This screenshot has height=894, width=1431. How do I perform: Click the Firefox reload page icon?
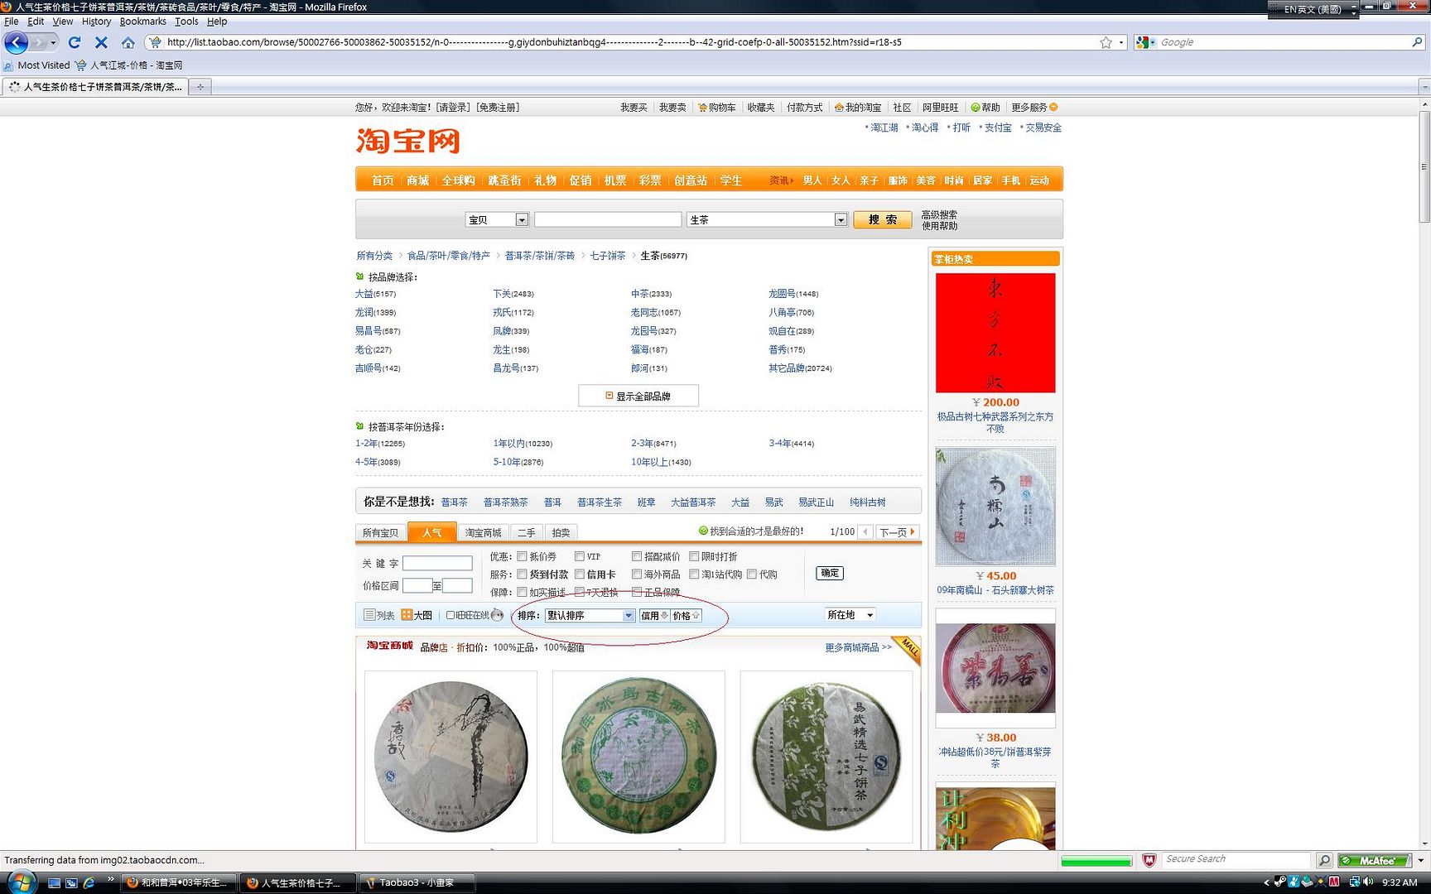tap(75, 42)
